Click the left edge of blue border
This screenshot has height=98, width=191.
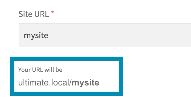[12, 76]
